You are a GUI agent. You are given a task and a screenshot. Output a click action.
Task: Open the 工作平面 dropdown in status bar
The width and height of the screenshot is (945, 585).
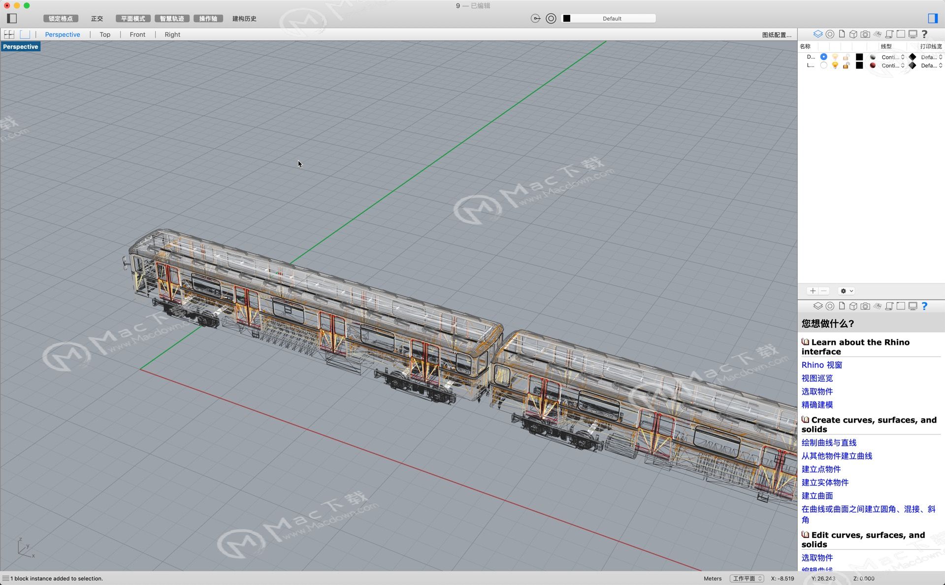tap(747, 578)
